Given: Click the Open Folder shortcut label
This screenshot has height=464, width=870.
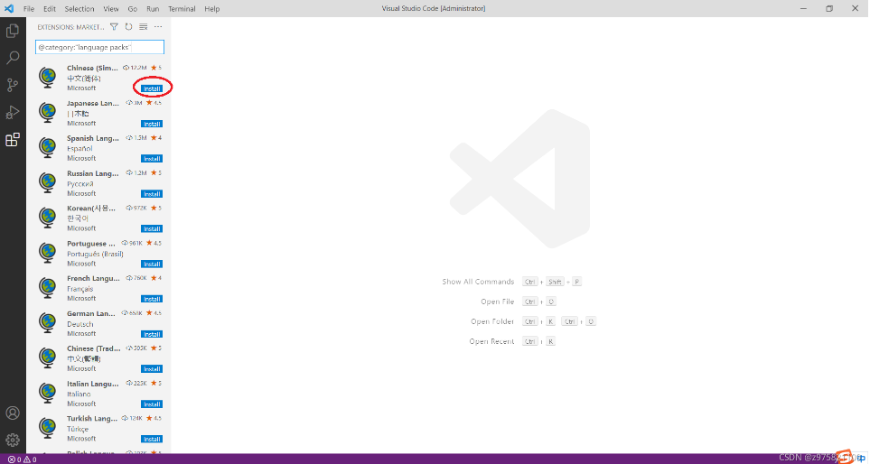Looking at the screenshot, I should [492, 321].
